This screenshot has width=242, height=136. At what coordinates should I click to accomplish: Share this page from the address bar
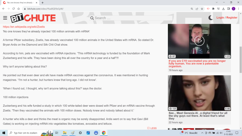pos(197,9)
